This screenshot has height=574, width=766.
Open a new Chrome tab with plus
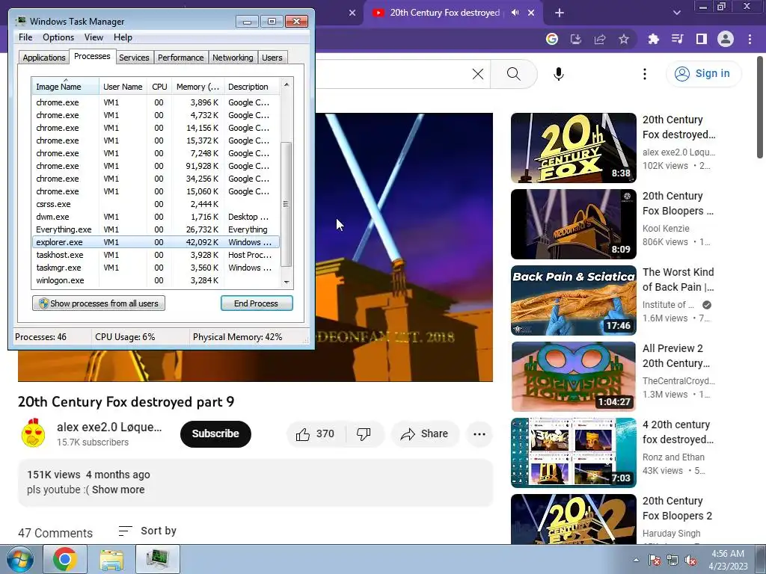pyautogui.click(x=560, y=13)
